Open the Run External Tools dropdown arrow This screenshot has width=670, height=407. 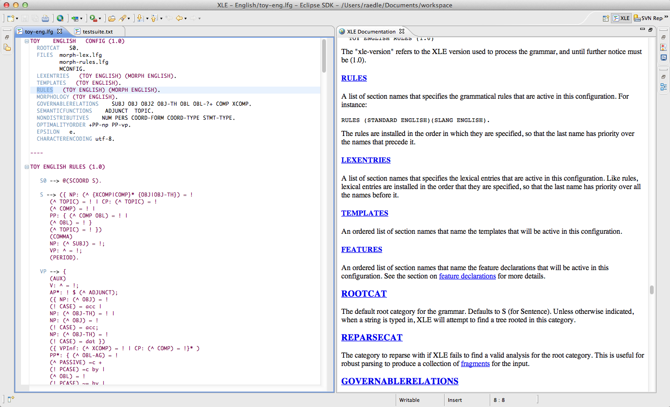coord(100,19)
